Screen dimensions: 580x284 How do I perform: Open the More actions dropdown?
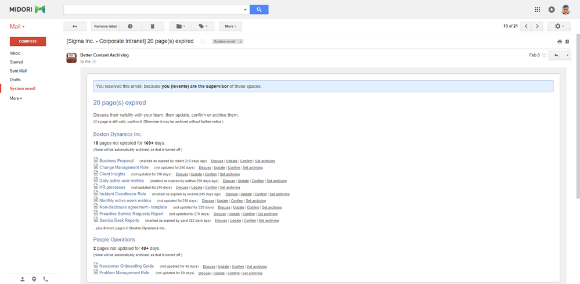coord(230,26)
